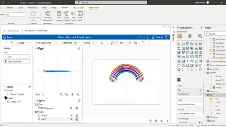The width and height of the screenshot is (226, 127).
Task: Click the Charticulator help question icon
Action: pos(167,37)
